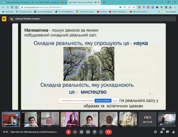Viewport: 178px width, 137px height.
Task: Click the hide link in sharing banner
Action: pos(115,101)
